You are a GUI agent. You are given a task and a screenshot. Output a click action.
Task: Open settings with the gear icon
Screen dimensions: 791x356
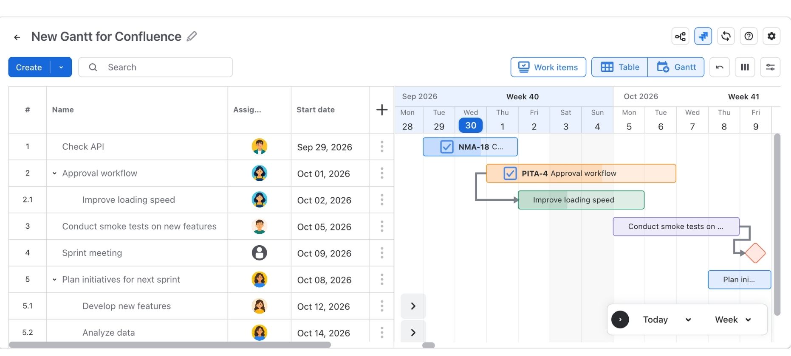pyautogui.click(x=771, y=36)
